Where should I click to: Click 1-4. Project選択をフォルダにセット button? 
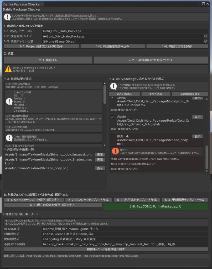click(41, 46)
